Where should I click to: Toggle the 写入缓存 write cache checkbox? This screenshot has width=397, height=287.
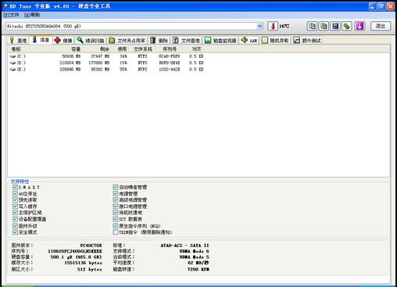click(15, 206)
